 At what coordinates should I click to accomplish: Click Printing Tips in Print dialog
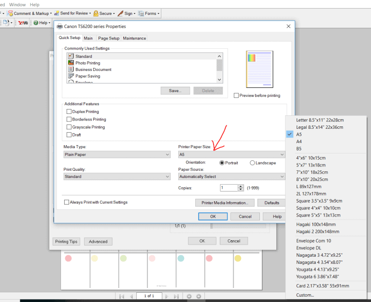(66, 242)
